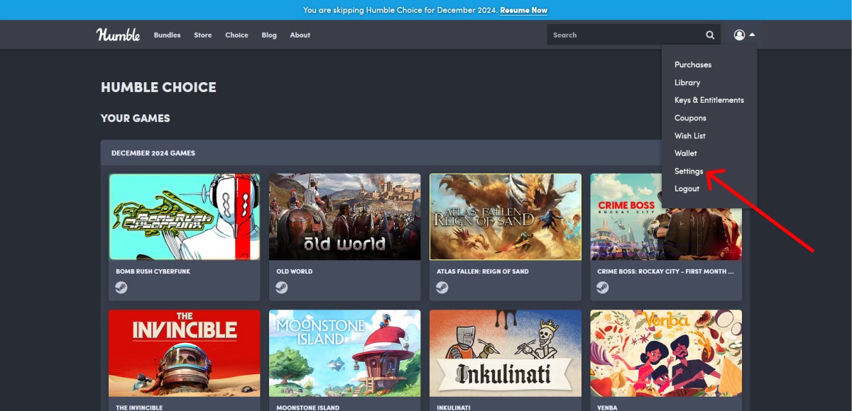Open Settings from the account menu
Screen dimensions: 852x411
click(x=689, y=171)
